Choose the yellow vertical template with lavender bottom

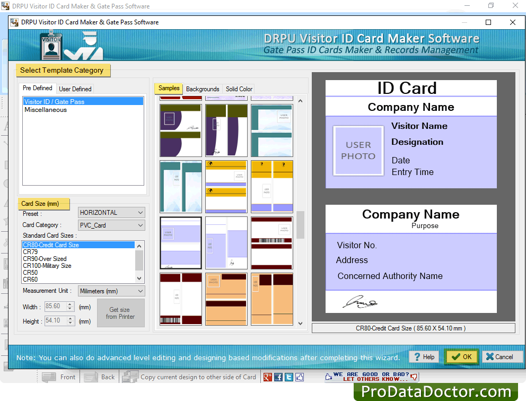point(272,187)
